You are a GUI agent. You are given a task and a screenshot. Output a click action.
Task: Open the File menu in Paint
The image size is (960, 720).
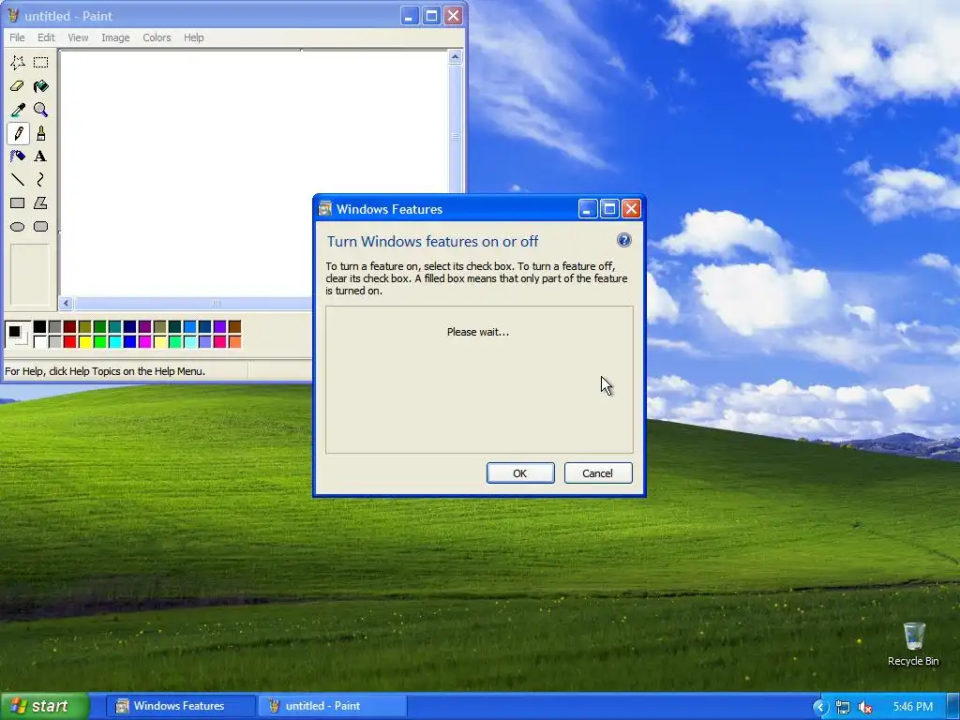17,37
